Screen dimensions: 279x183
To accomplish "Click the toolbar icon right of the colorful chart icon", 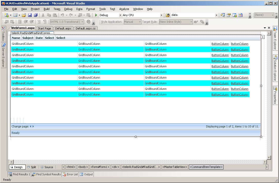I will point(240,15).
